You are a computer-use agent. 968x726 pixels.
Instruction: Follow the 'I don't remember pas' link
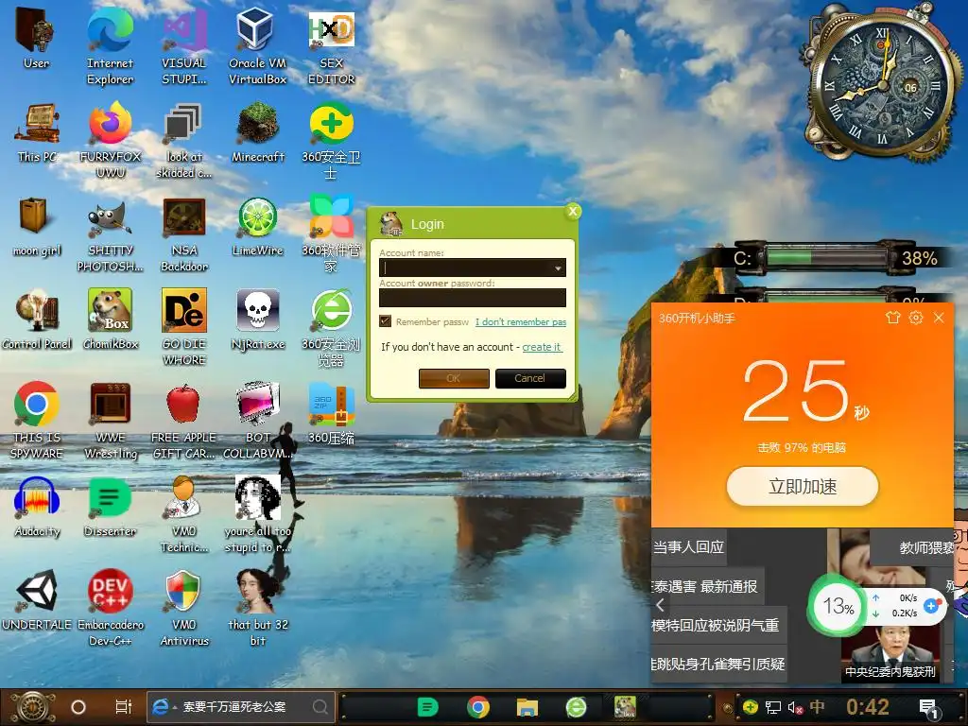click(521, 321)
